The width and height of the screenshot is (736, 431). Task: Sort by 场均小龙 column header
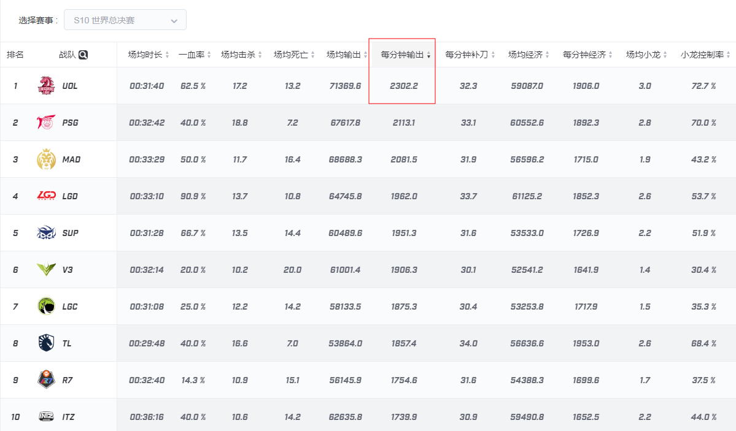tap(646, 55)
